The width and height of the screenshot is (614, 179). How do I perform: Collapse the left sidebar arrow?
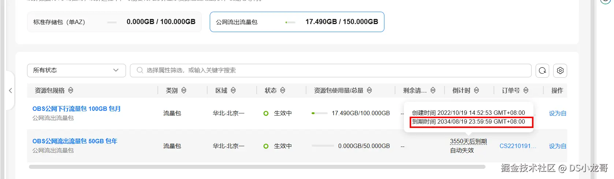tap(10, 90)
